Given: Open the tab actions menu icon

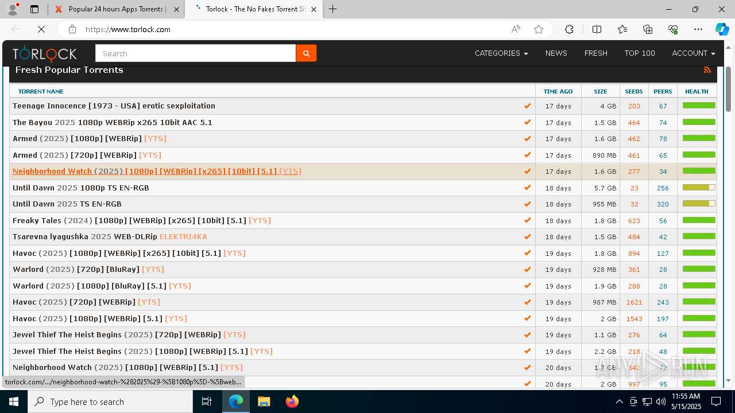Looking at the screenshot, I should click(34, 9).
